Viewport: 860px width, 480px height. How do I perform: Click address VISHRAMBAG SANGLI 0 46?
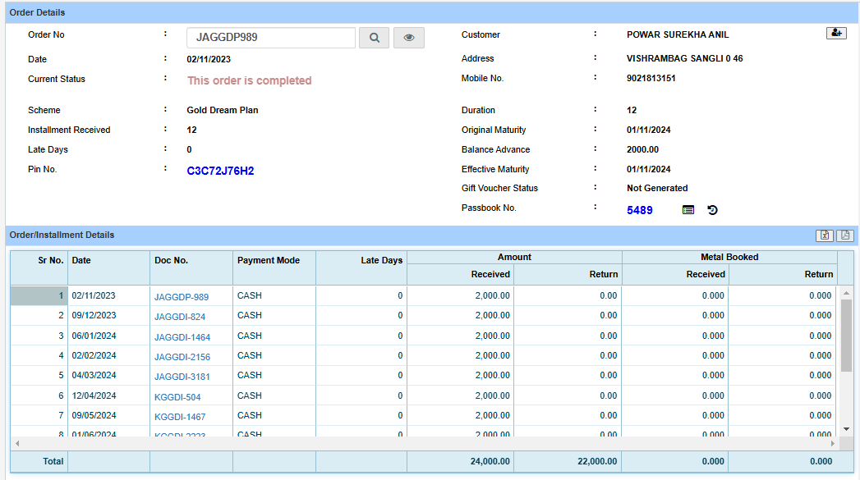pyautogui.click(x=685, y=58)
